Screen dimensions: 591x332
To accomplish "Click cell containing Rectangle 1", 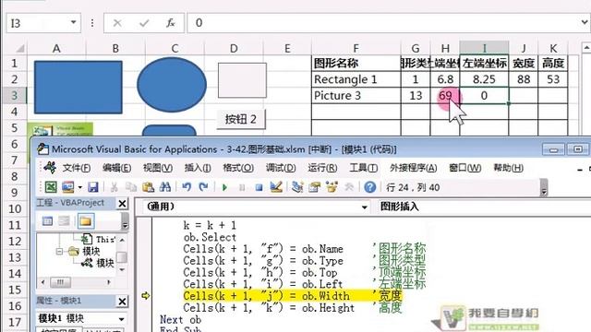I will 356,79.
